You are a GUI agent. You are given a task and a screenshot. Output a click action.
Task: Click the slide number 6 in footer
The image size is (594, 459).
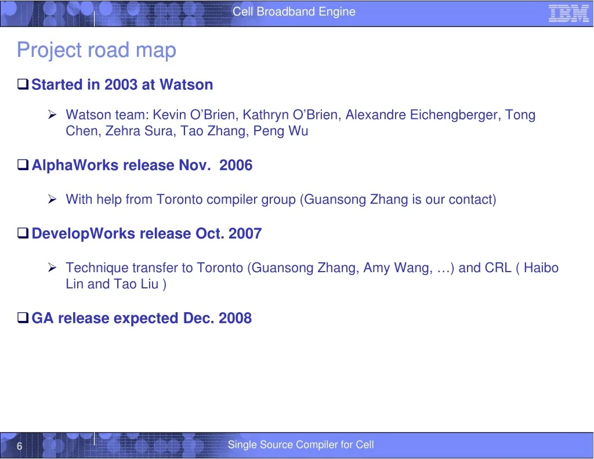click(19, 446)
